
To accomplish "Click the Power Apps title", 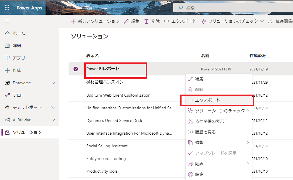I will 29,8.
